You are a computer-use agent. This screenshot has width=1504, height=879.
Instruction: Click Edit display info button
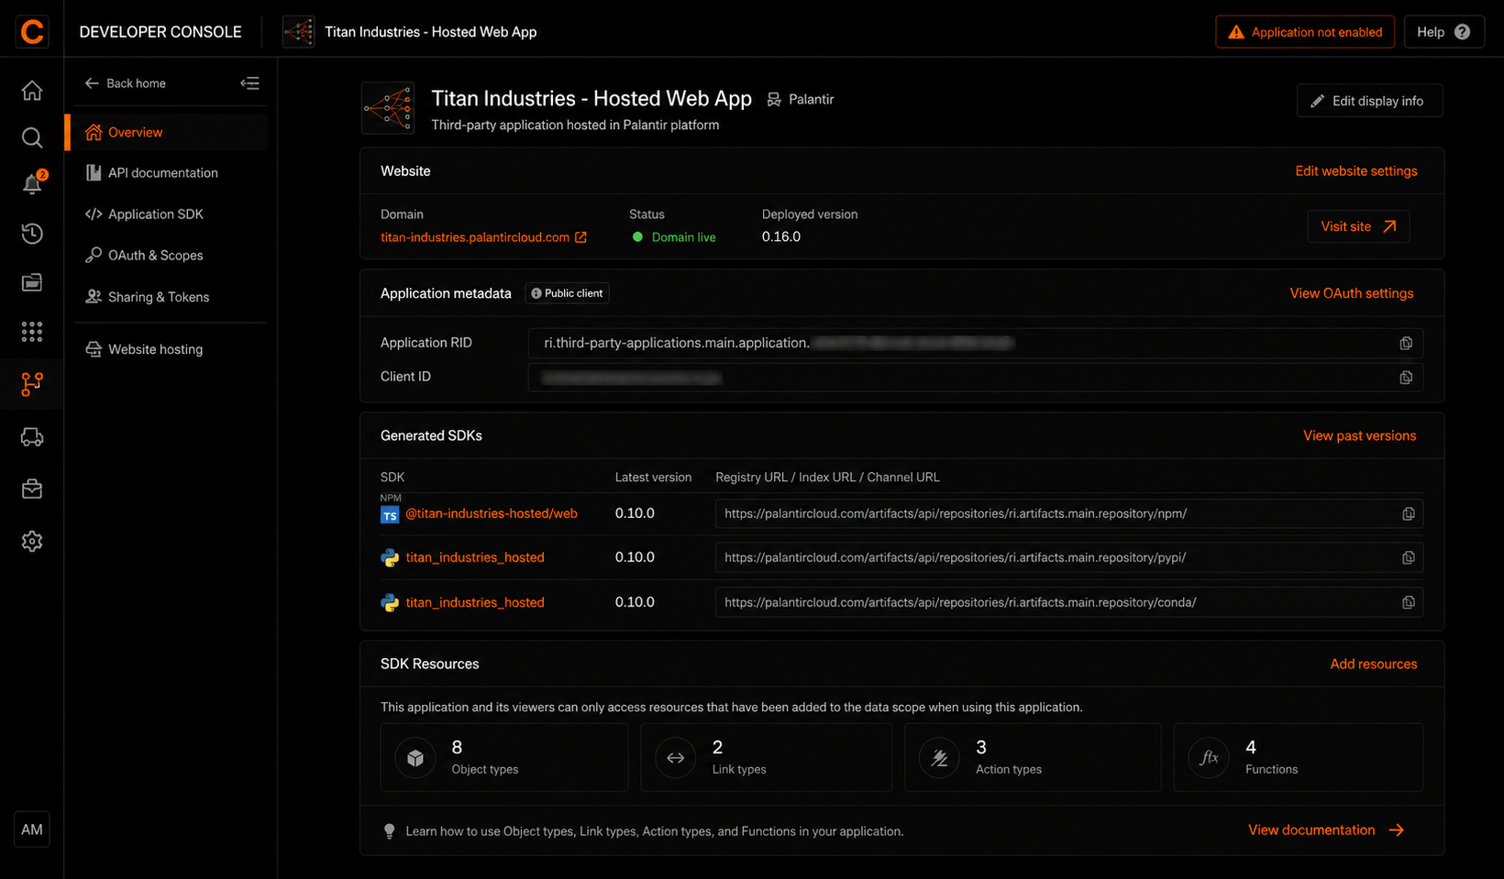coord(1369,101)
